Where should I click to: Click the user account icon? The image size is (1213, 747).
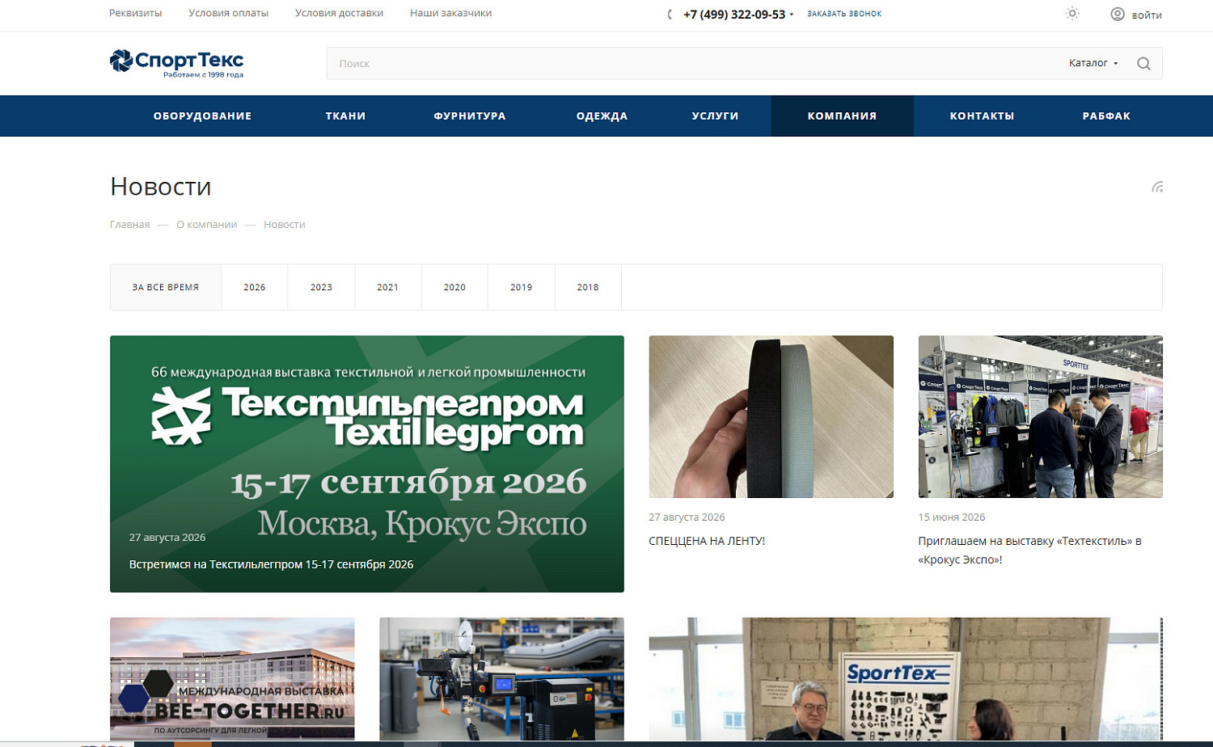click(x=1118, y=14)
